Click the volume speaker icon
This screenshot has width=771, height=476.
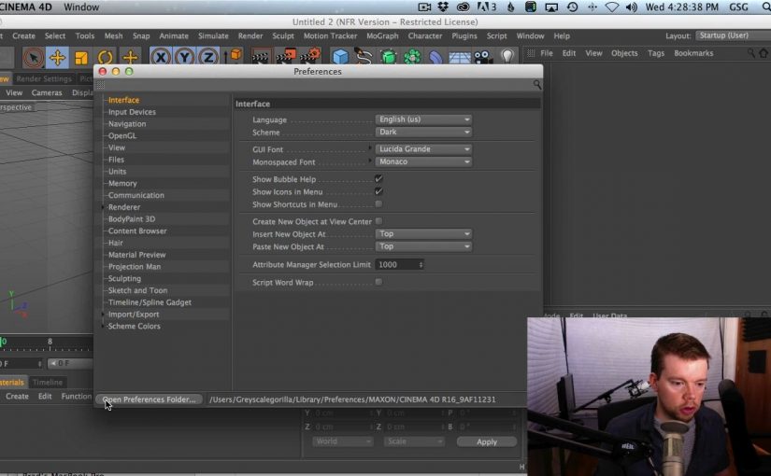pyautogui.click(x=632, y=7)
